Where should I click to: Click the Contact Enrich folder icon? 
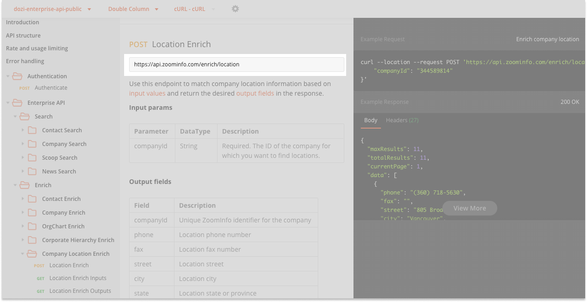click(x=32, y=199)
